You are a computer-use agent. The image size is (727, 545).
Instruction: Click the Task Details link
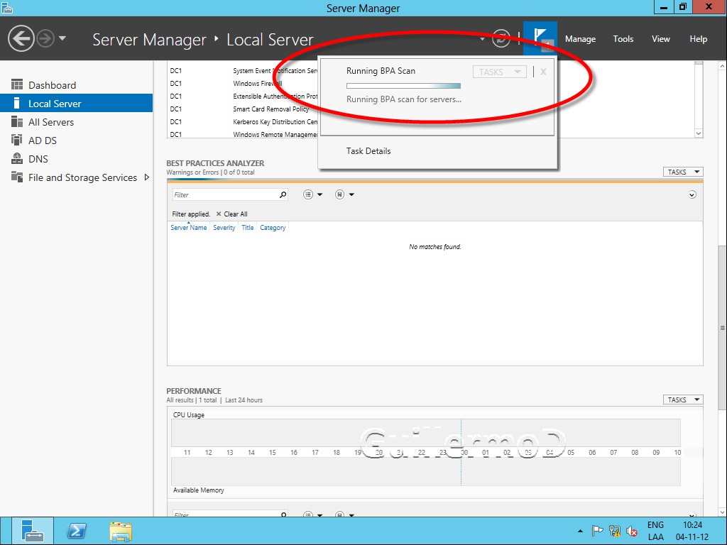(x=368, y=151)
